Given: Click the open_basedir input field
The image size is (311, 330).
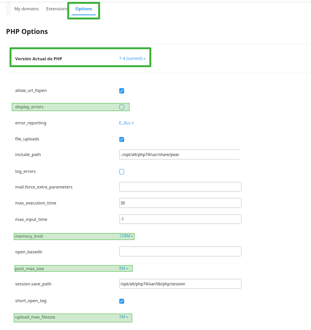Looking at the screenshot, I should coord(180,251).
